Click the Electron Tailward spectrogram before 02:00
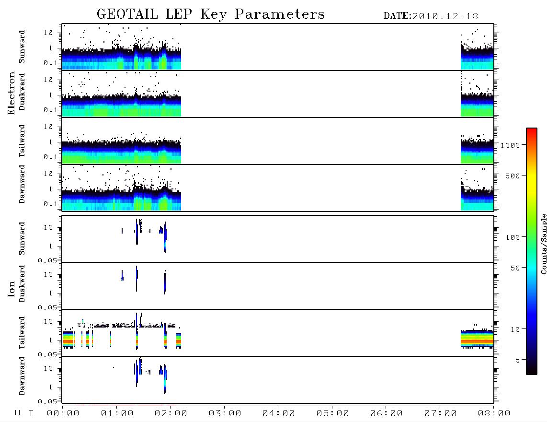Image resolution: width=547 pixels, height=422 pixels. tap(121, 151)
